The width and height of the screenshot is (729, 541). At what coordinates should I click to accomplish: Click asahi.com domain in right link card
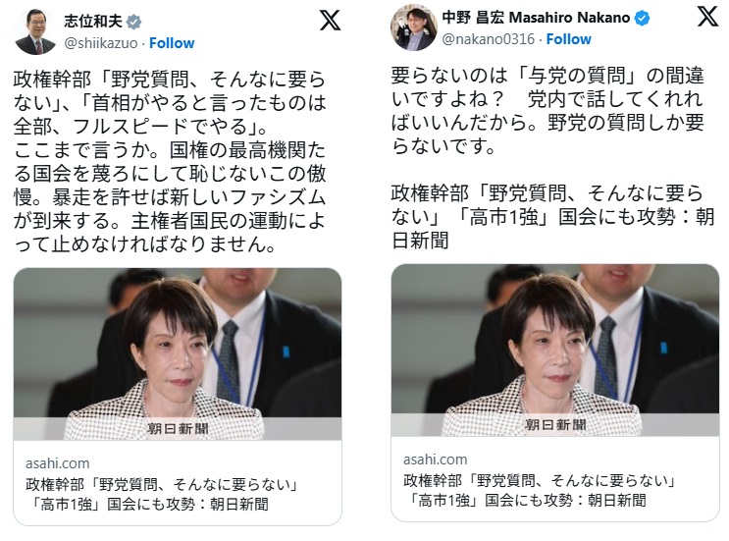click(x=436, y=460)
